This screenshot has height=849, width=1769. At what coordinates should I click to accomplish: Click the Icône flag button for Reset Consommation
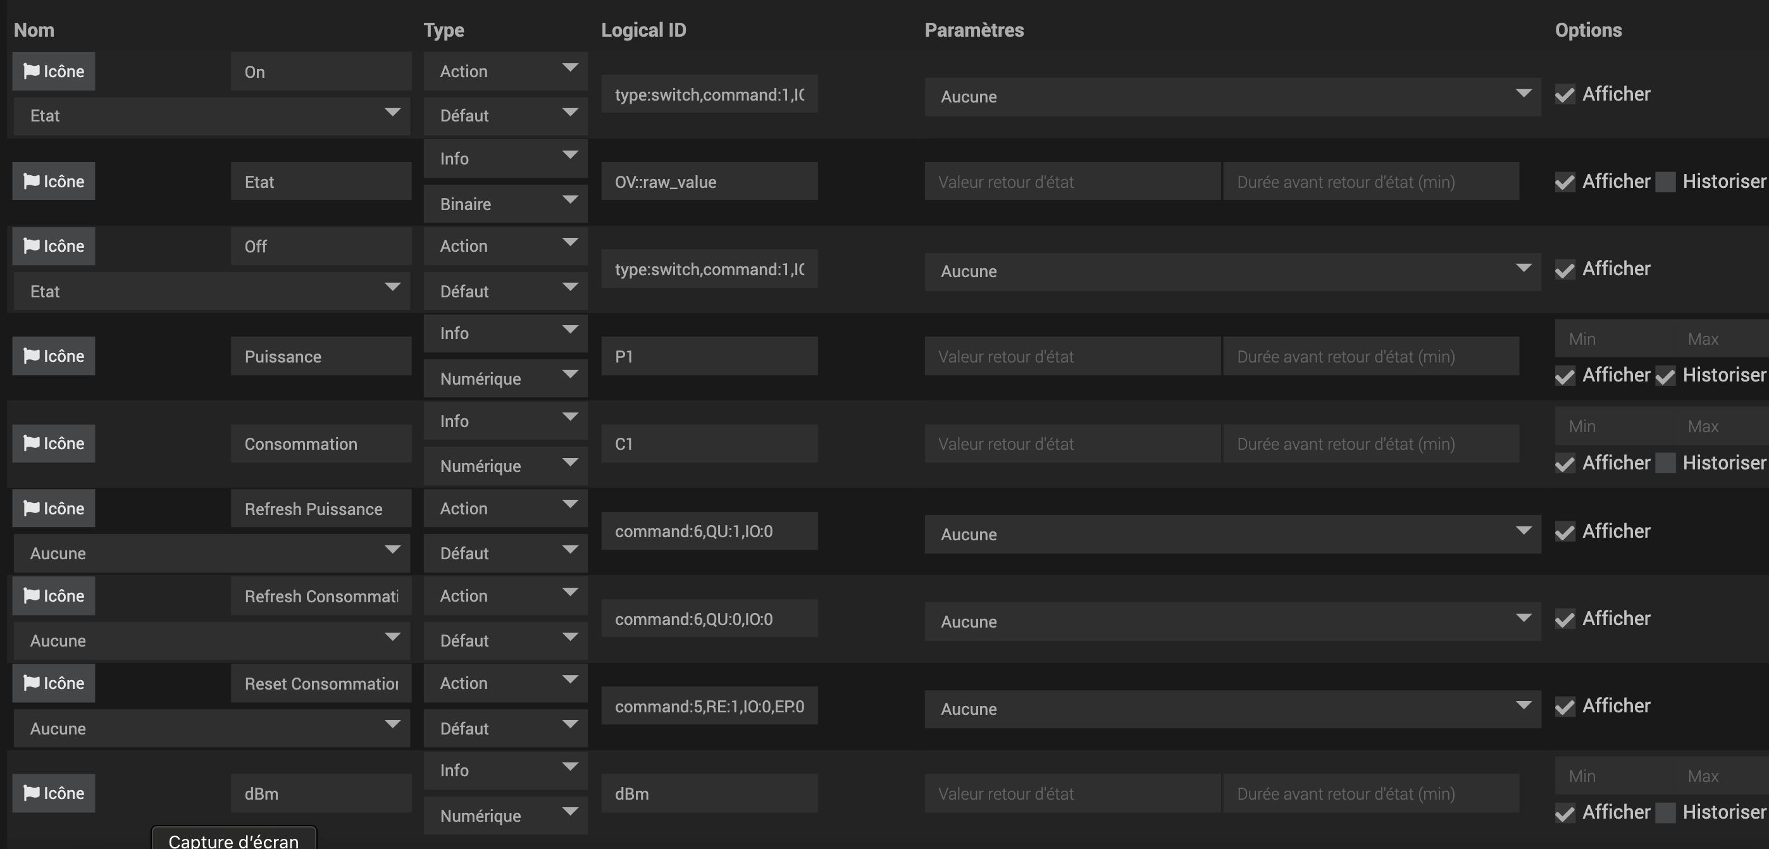[x=54, y=683]
